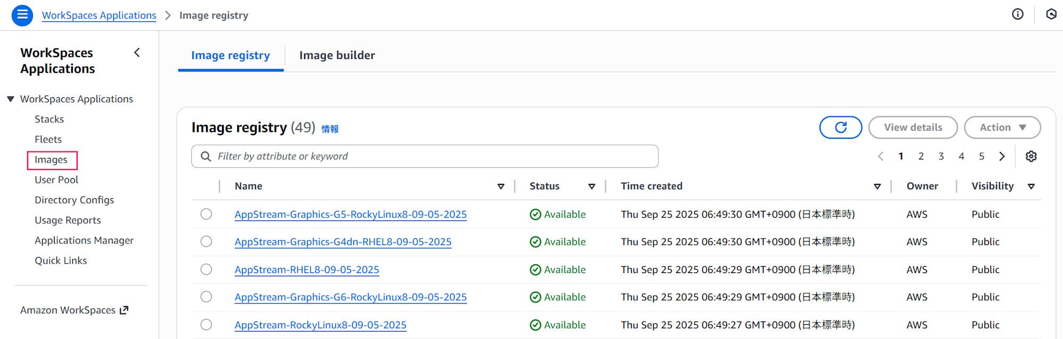
Task: Open User Pool in the sidebar
Action: tap(56, 180)
